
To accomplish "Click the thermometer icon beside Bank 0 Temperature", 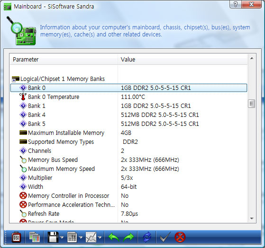I will 23,97.
